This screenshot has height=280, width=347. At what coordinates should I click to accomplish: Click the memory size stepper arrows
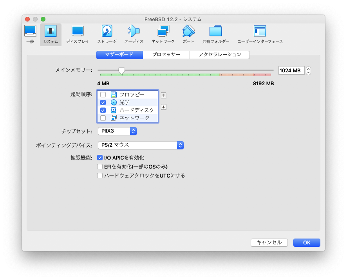308,71
